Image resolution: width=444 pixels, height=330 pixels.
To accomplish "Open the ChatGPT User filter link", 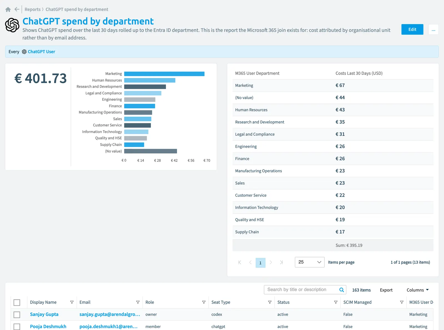I will point(41,52).
